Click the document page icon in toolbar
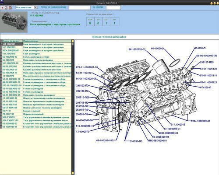Image resolution: width=219 pixels, height=175 pixels. (6, 7)
